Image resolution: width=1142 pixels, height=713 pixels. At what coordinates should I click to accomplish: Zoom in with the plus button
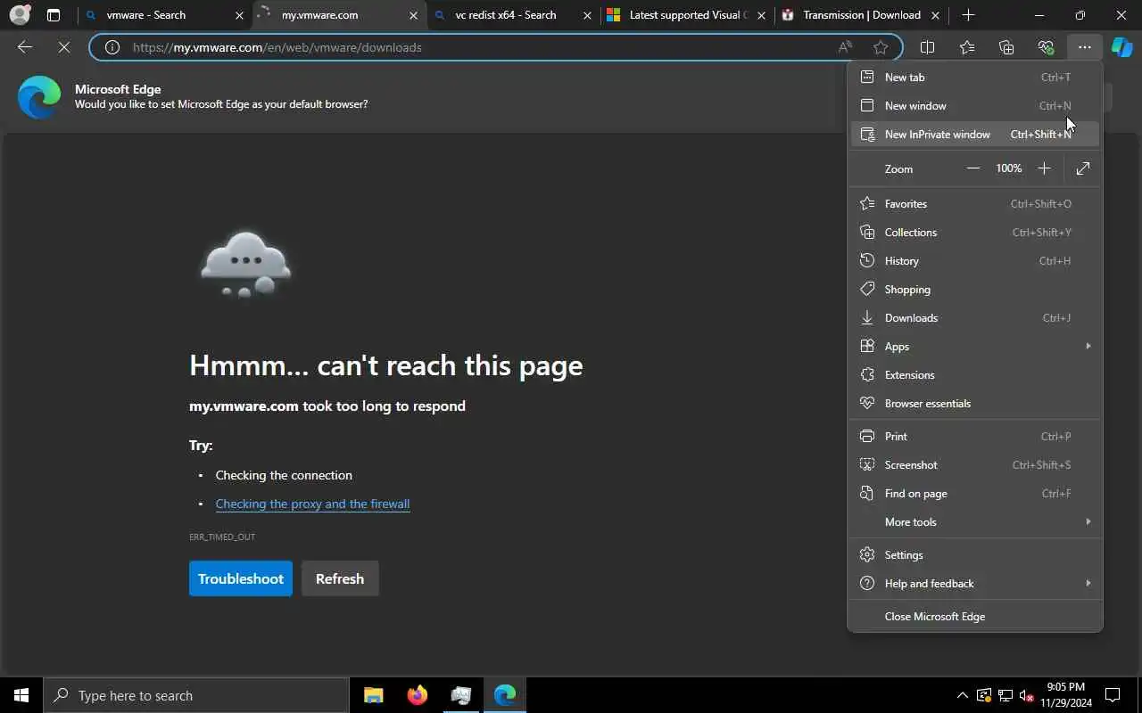(x=1044, y=168)
